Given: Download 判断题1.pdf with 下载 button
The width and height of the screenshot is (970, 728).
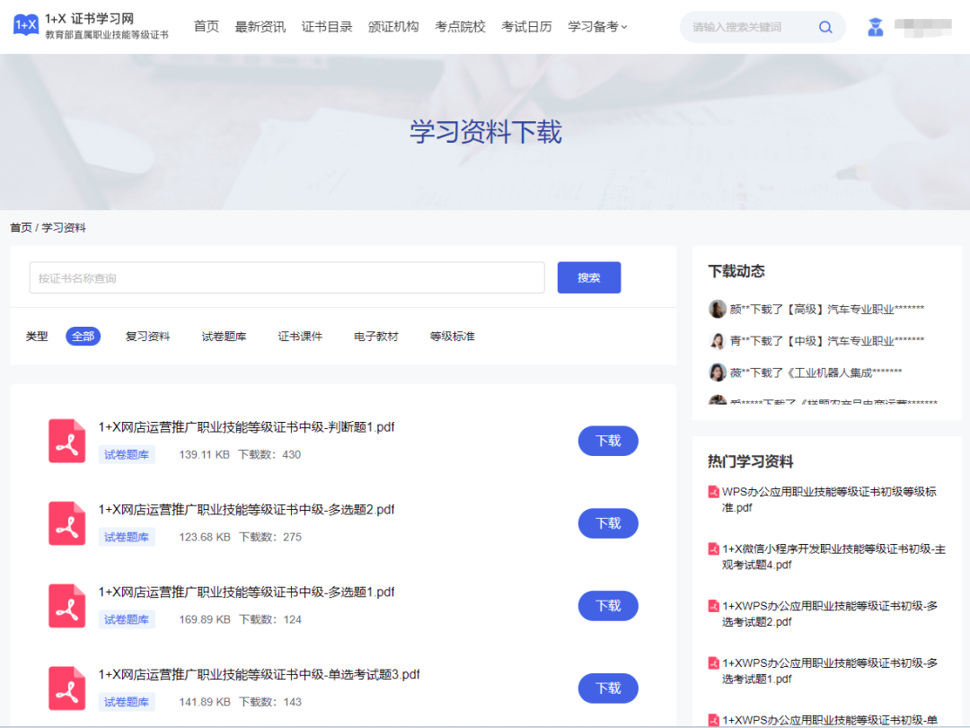Looking at the screenshot, I should point(608,441).
